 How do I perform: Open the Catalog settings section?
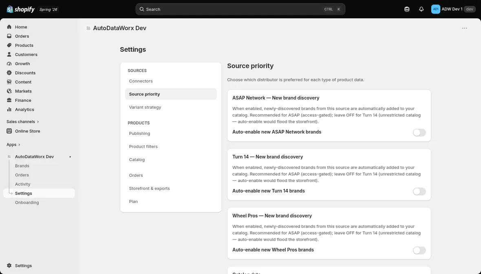coord(171,160)
